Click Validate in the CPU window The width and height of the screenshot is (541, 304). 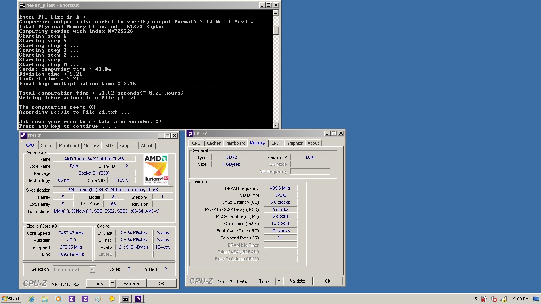coord(131,283)
